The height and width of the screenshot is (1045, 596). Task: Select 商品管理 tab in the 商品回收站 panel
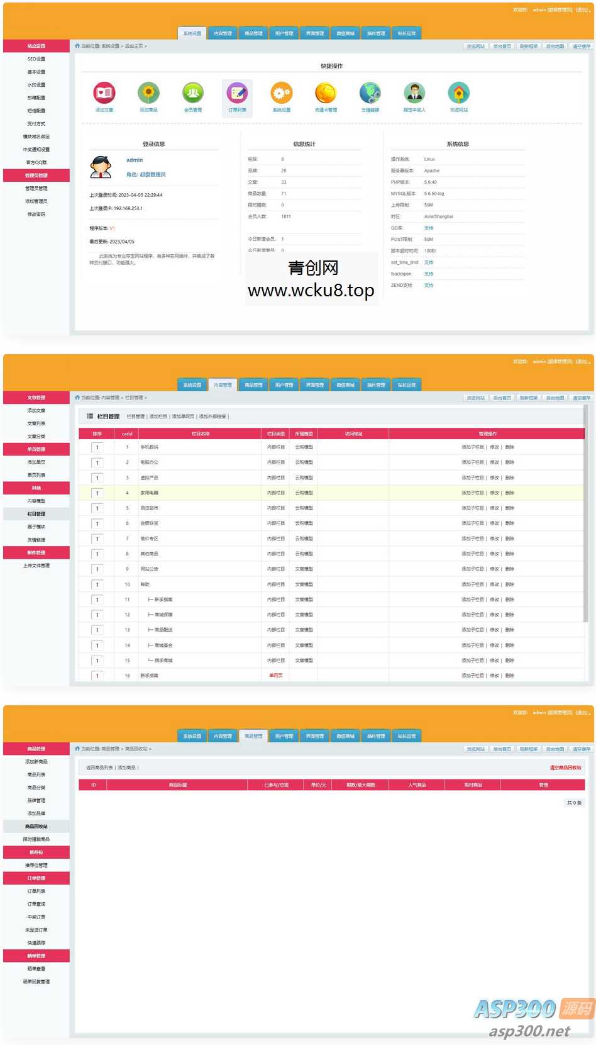(x=253, y=736)
